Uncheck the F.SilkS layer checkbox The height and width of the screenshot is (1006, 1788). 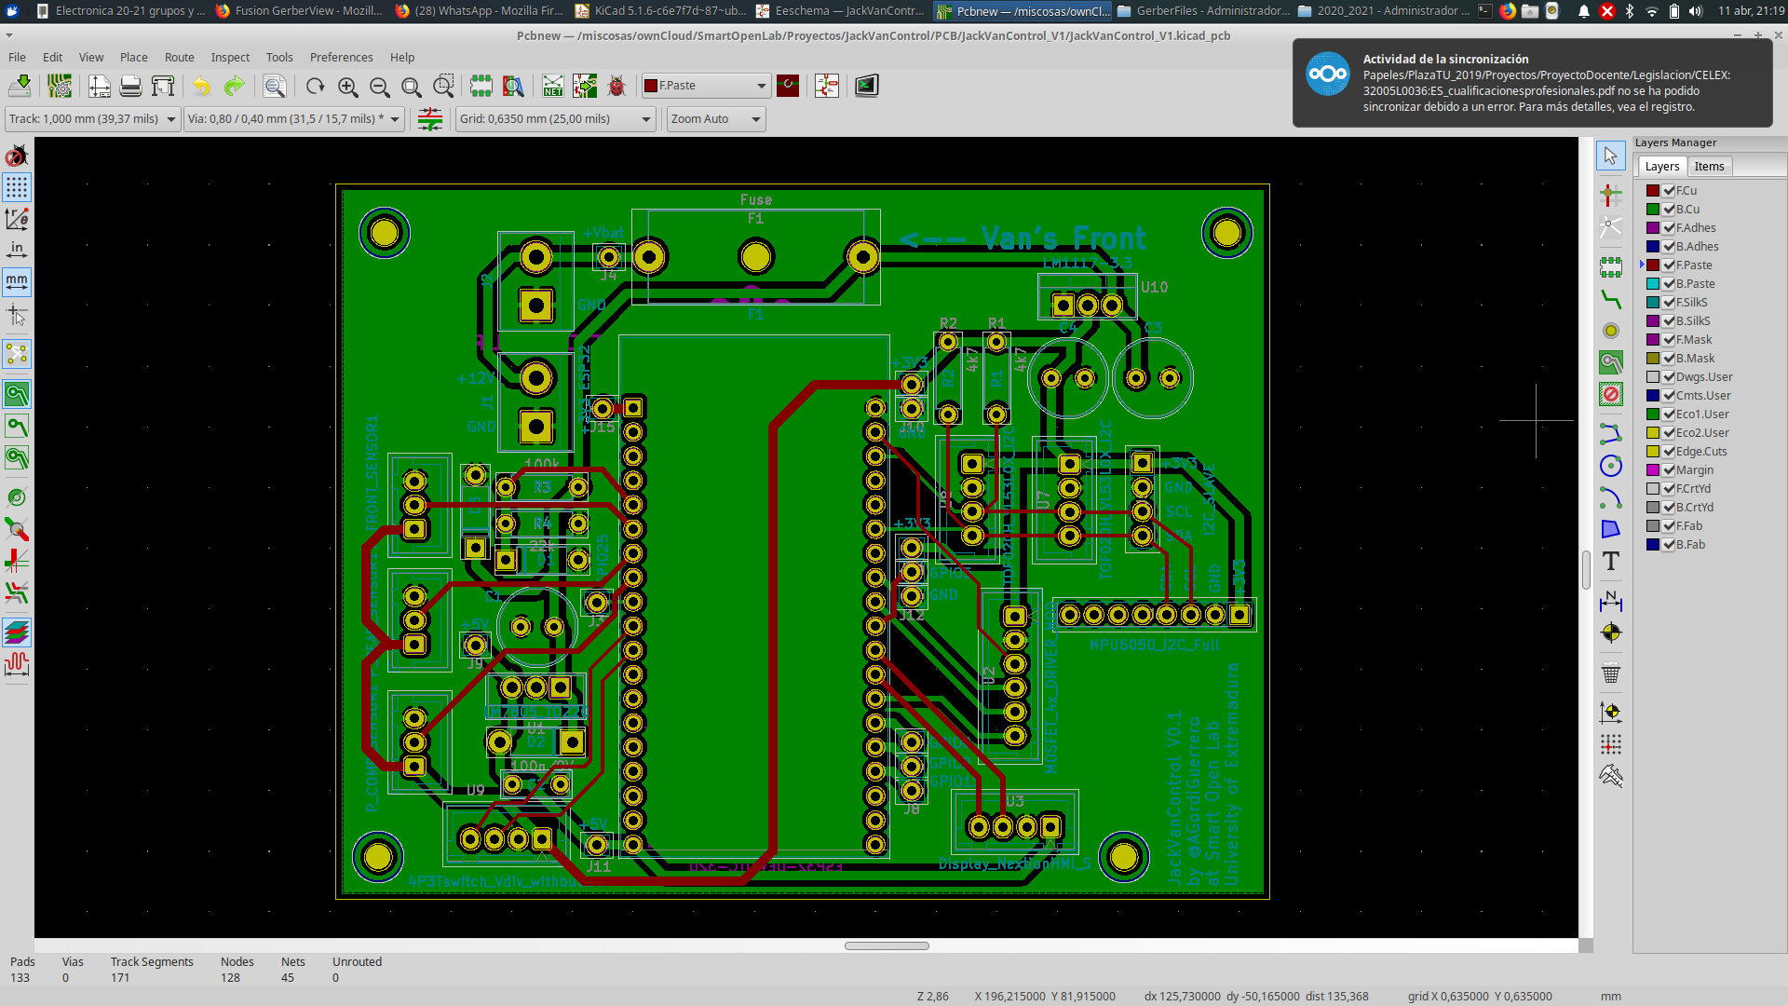point(1669,303)
